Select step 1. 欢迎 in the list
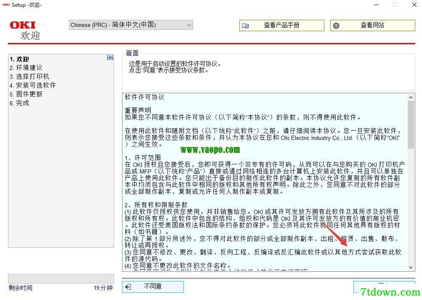Screen dimensions: 422x300 19,59
